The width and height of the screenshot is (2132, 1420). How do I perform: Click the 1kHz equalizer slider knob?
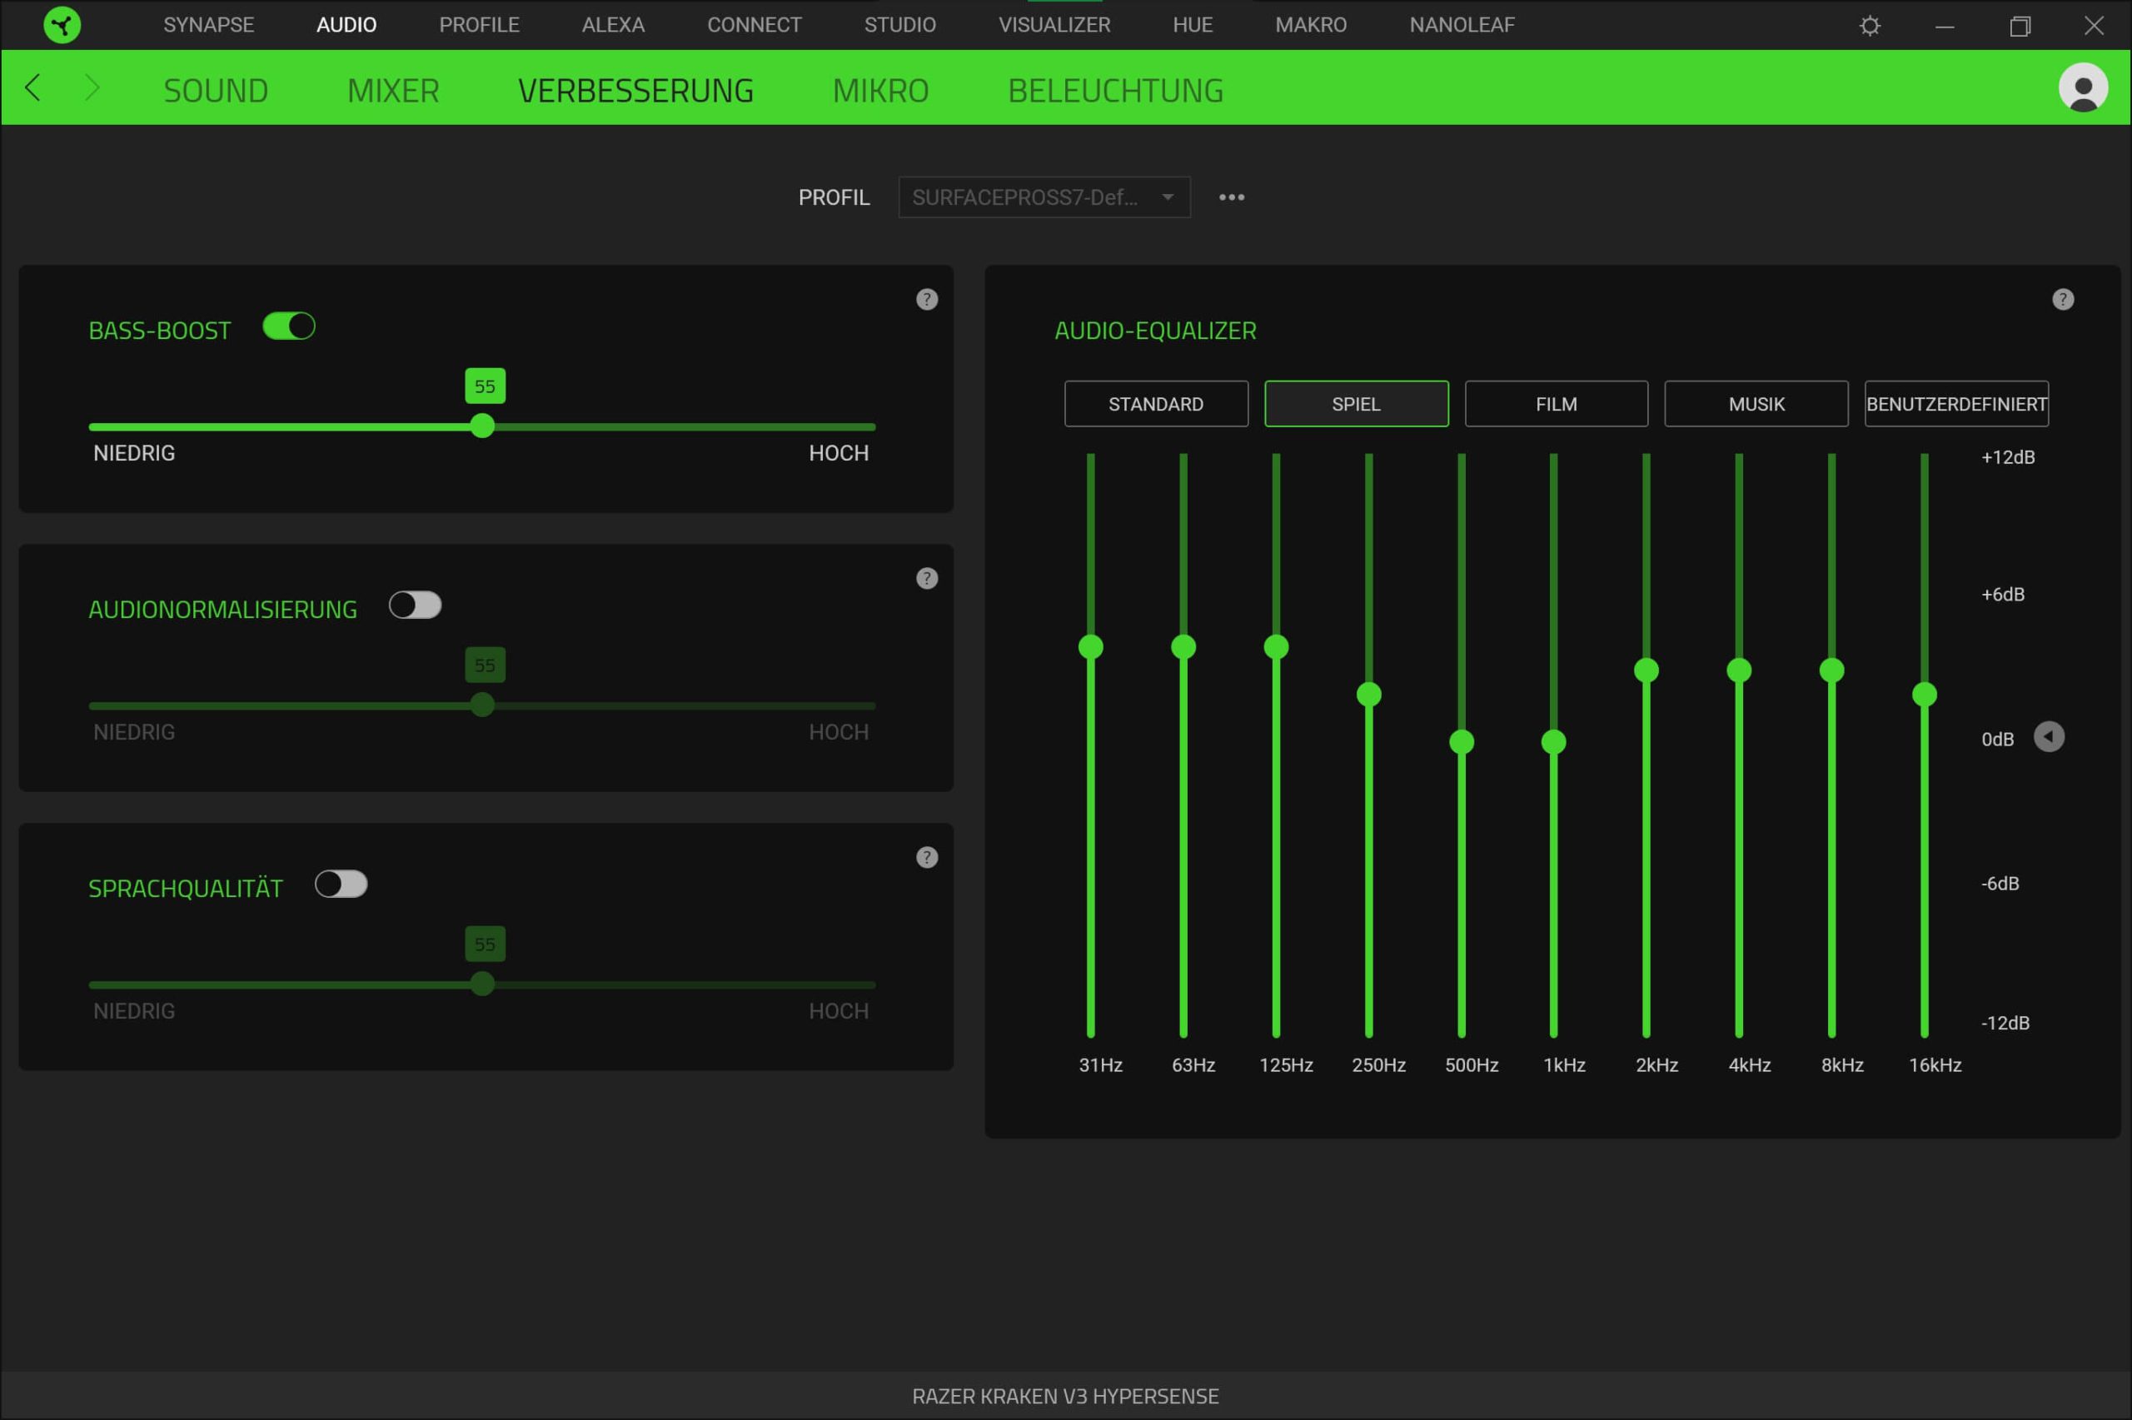tap(1553, 743)
